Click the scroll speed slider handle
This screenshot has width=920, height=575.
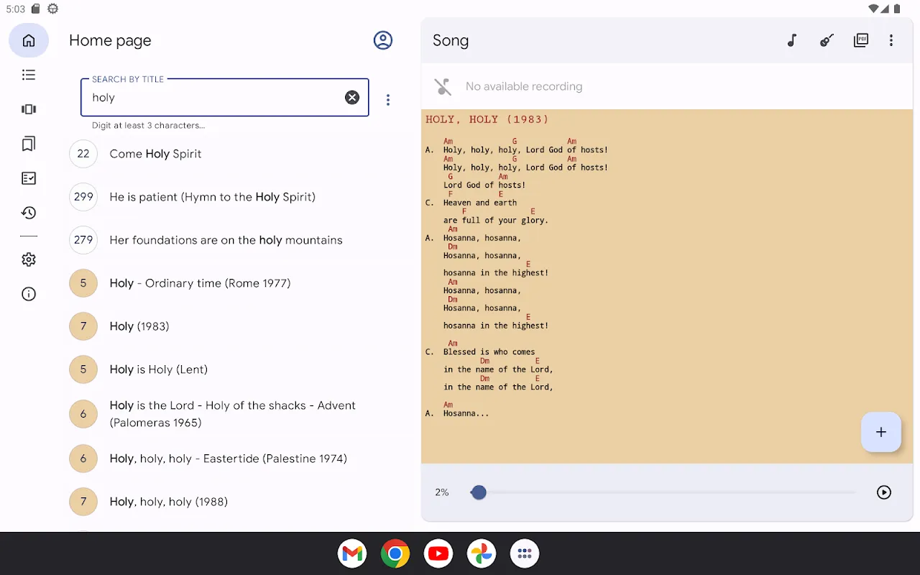tap(479, 492)
